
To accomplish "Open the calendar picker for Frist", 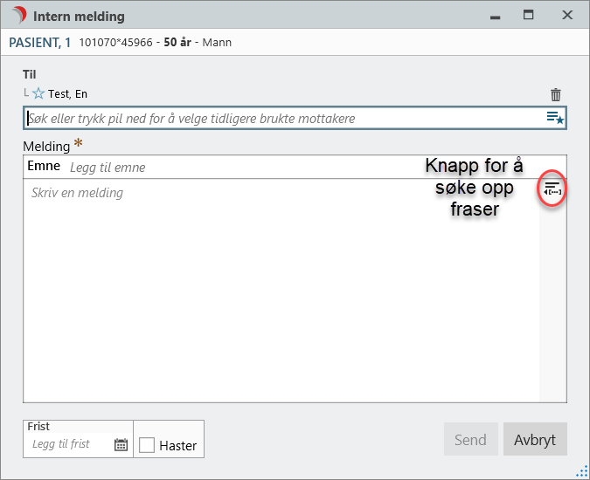I will click(121, 444).
